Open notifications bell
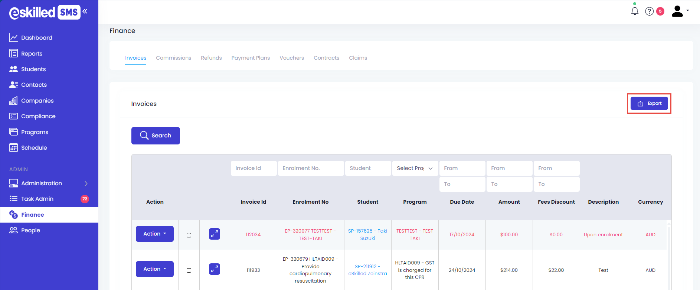 (x=635, y=11)
